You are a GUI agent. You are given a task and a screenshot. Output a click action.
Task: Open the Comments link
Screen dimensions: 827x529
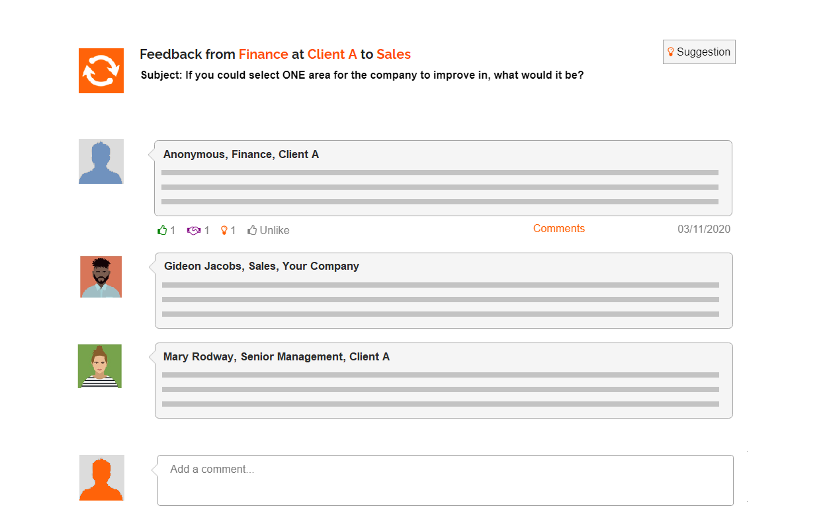tap(559, 229)
